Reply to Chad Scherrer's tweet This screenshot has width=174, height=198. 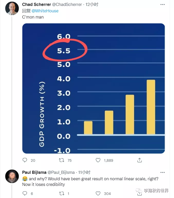pos(25,160)
